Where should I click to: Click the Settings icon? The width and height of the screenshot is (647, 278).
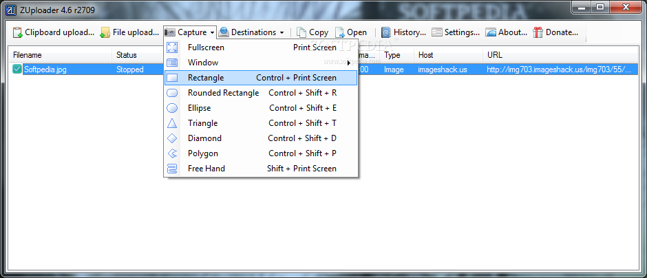tap(437, 32)
